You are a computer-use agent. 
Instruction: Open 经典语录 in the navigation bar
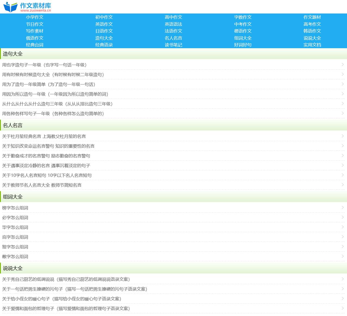point(104,45)
